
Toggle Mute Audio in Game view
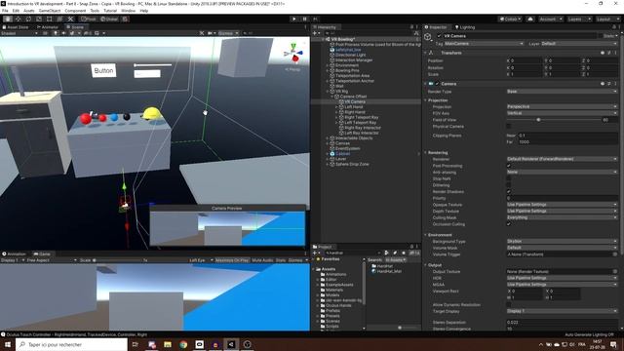[262, 260]
